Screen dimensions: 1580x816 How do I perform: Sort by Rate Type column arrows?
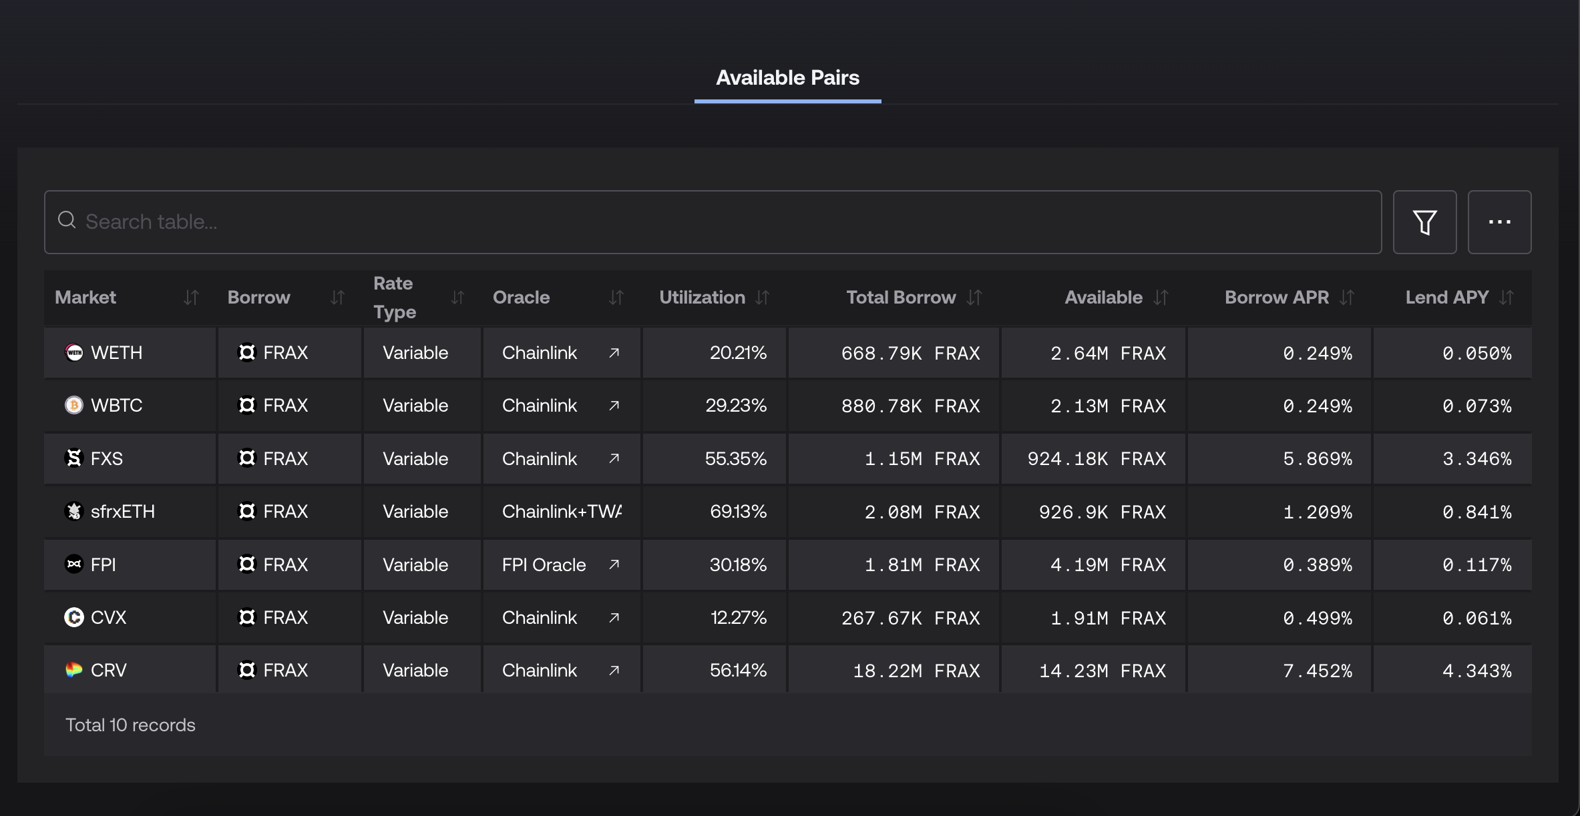[457, 298]
